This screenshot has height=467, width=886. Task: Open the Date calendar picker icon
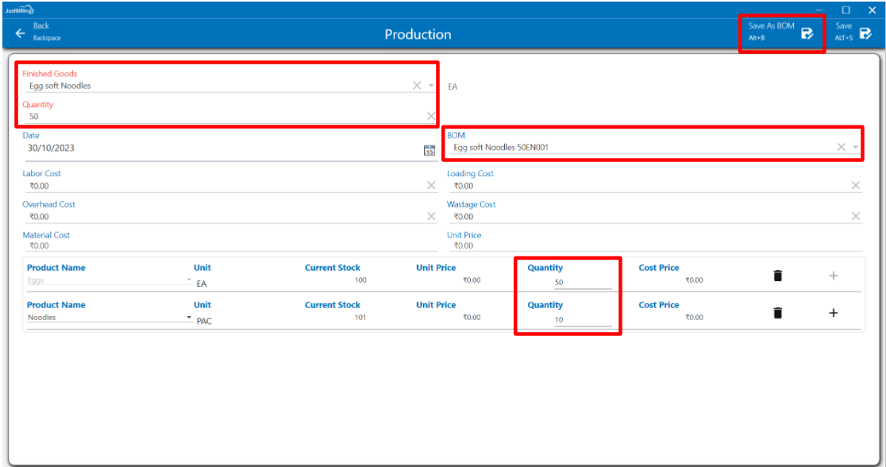click(430, 149)
